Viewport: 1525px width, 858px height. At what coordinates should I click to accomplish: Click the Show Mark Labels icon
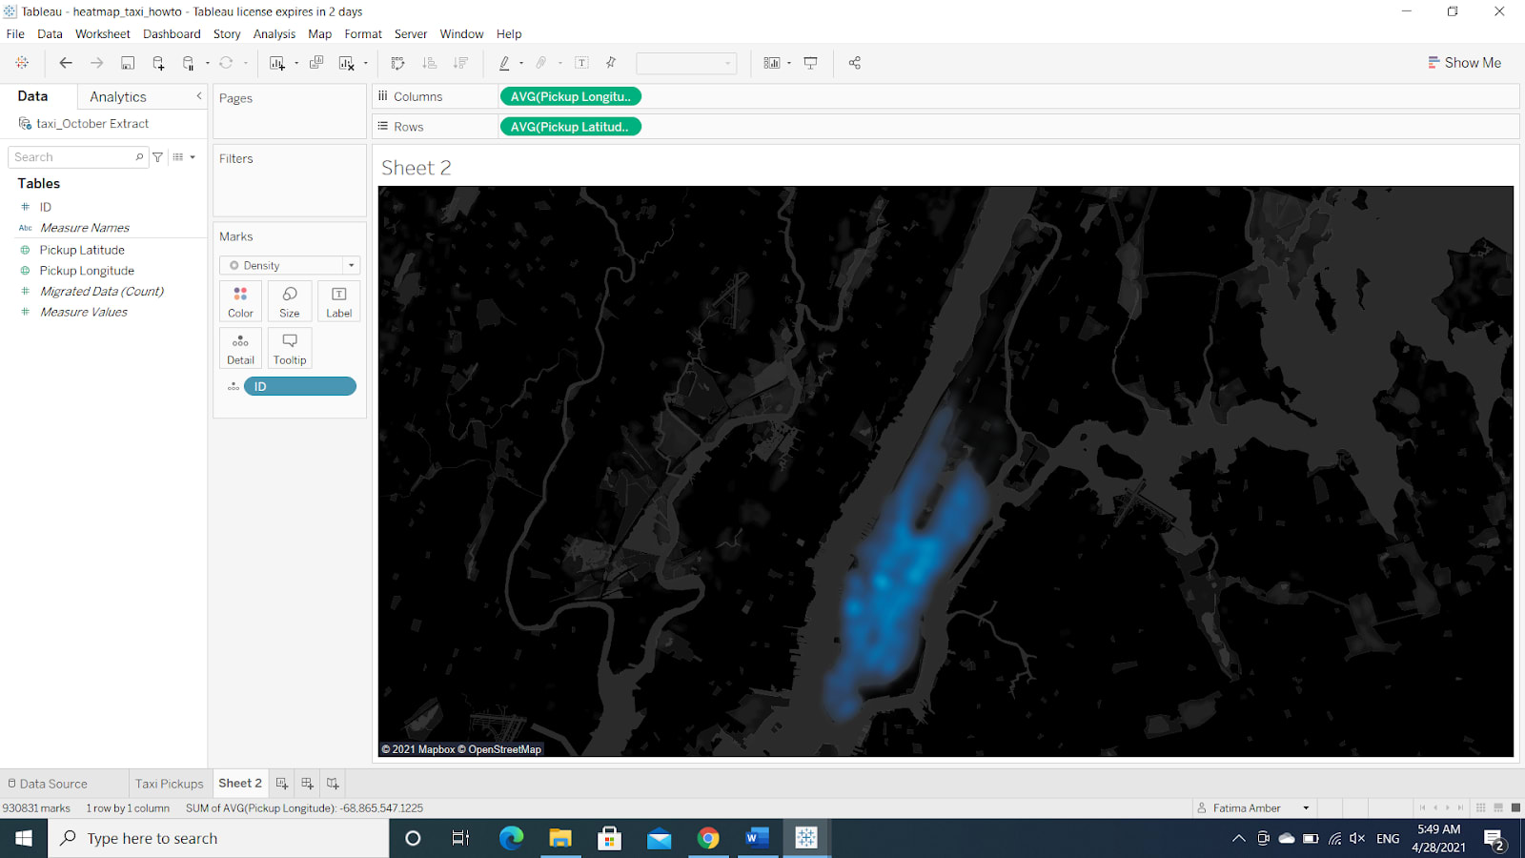(581, 63)
